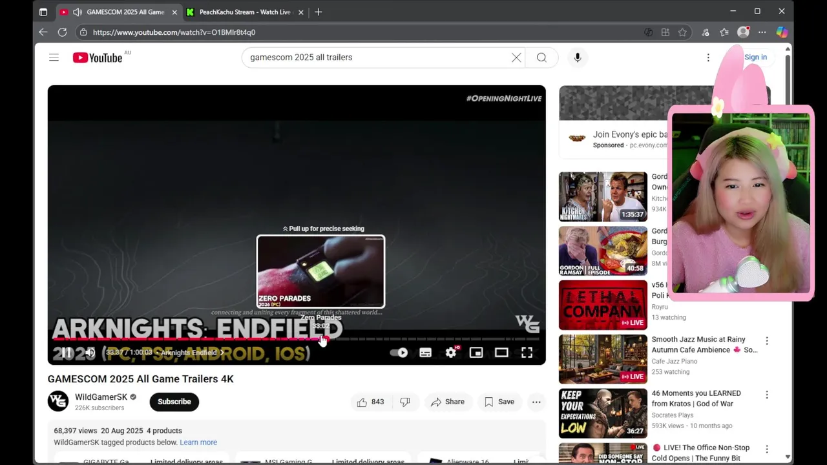The width and height of the screenshot is (827, 465).
Task: Click the #OpeningNightLive hashtag overlay
Action: (504, 98)
